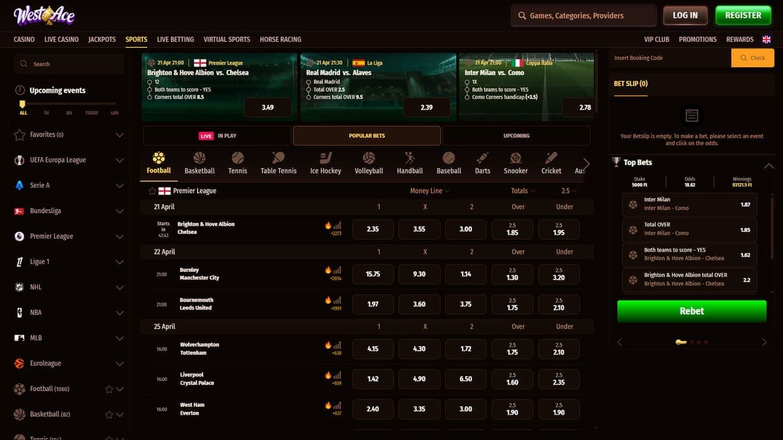Open the VIP CLUB link
The image size is (783, 440).
pyautogui.click(x=656, y=39)
